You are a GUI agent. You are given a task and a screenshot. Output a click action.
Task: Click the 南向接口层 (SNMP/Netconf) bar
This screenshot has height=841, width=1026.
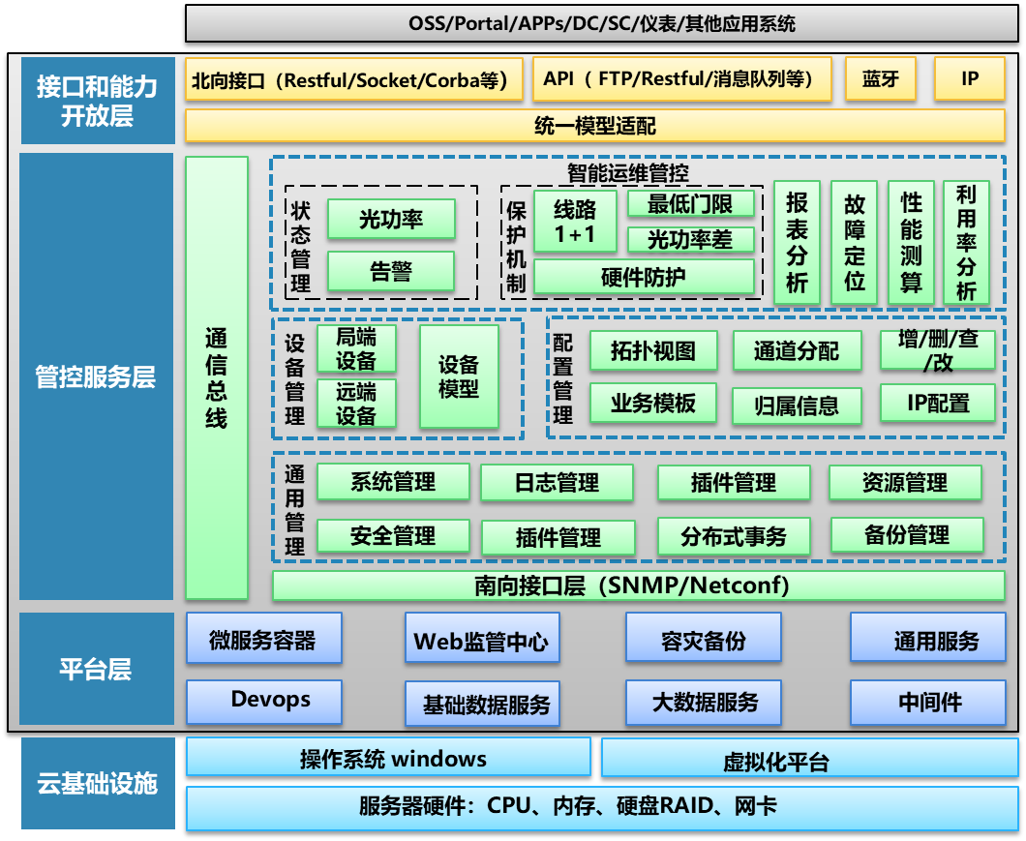coord(638,586)
